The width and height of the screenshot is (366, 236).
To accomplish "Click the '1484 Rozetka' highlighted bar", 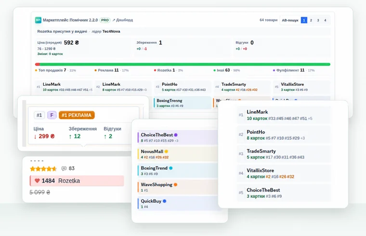I will [77, 181].
